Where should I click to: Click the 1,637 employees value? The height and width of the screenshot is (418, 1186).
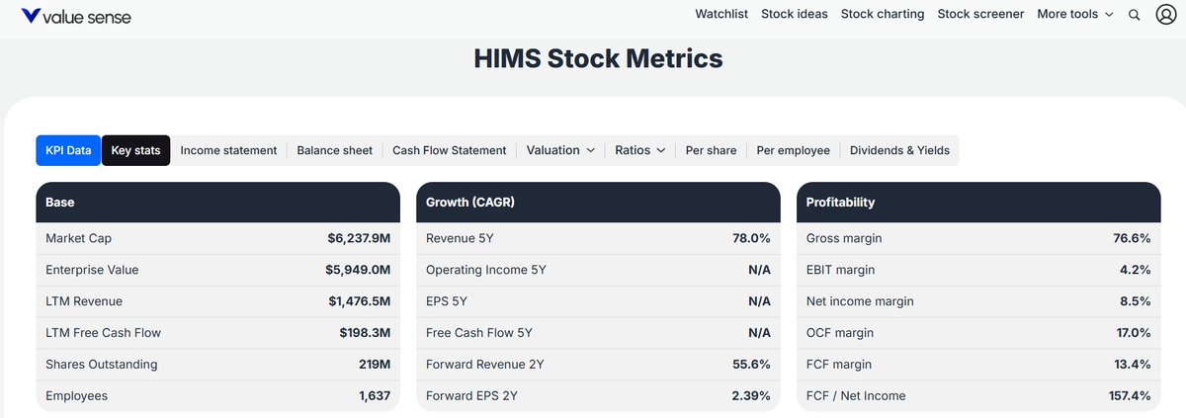(374, 396)
